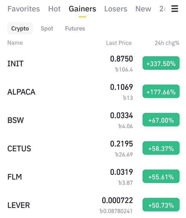Open the BSW coin listing
This screenshot has width=186, height=218.
93,120
